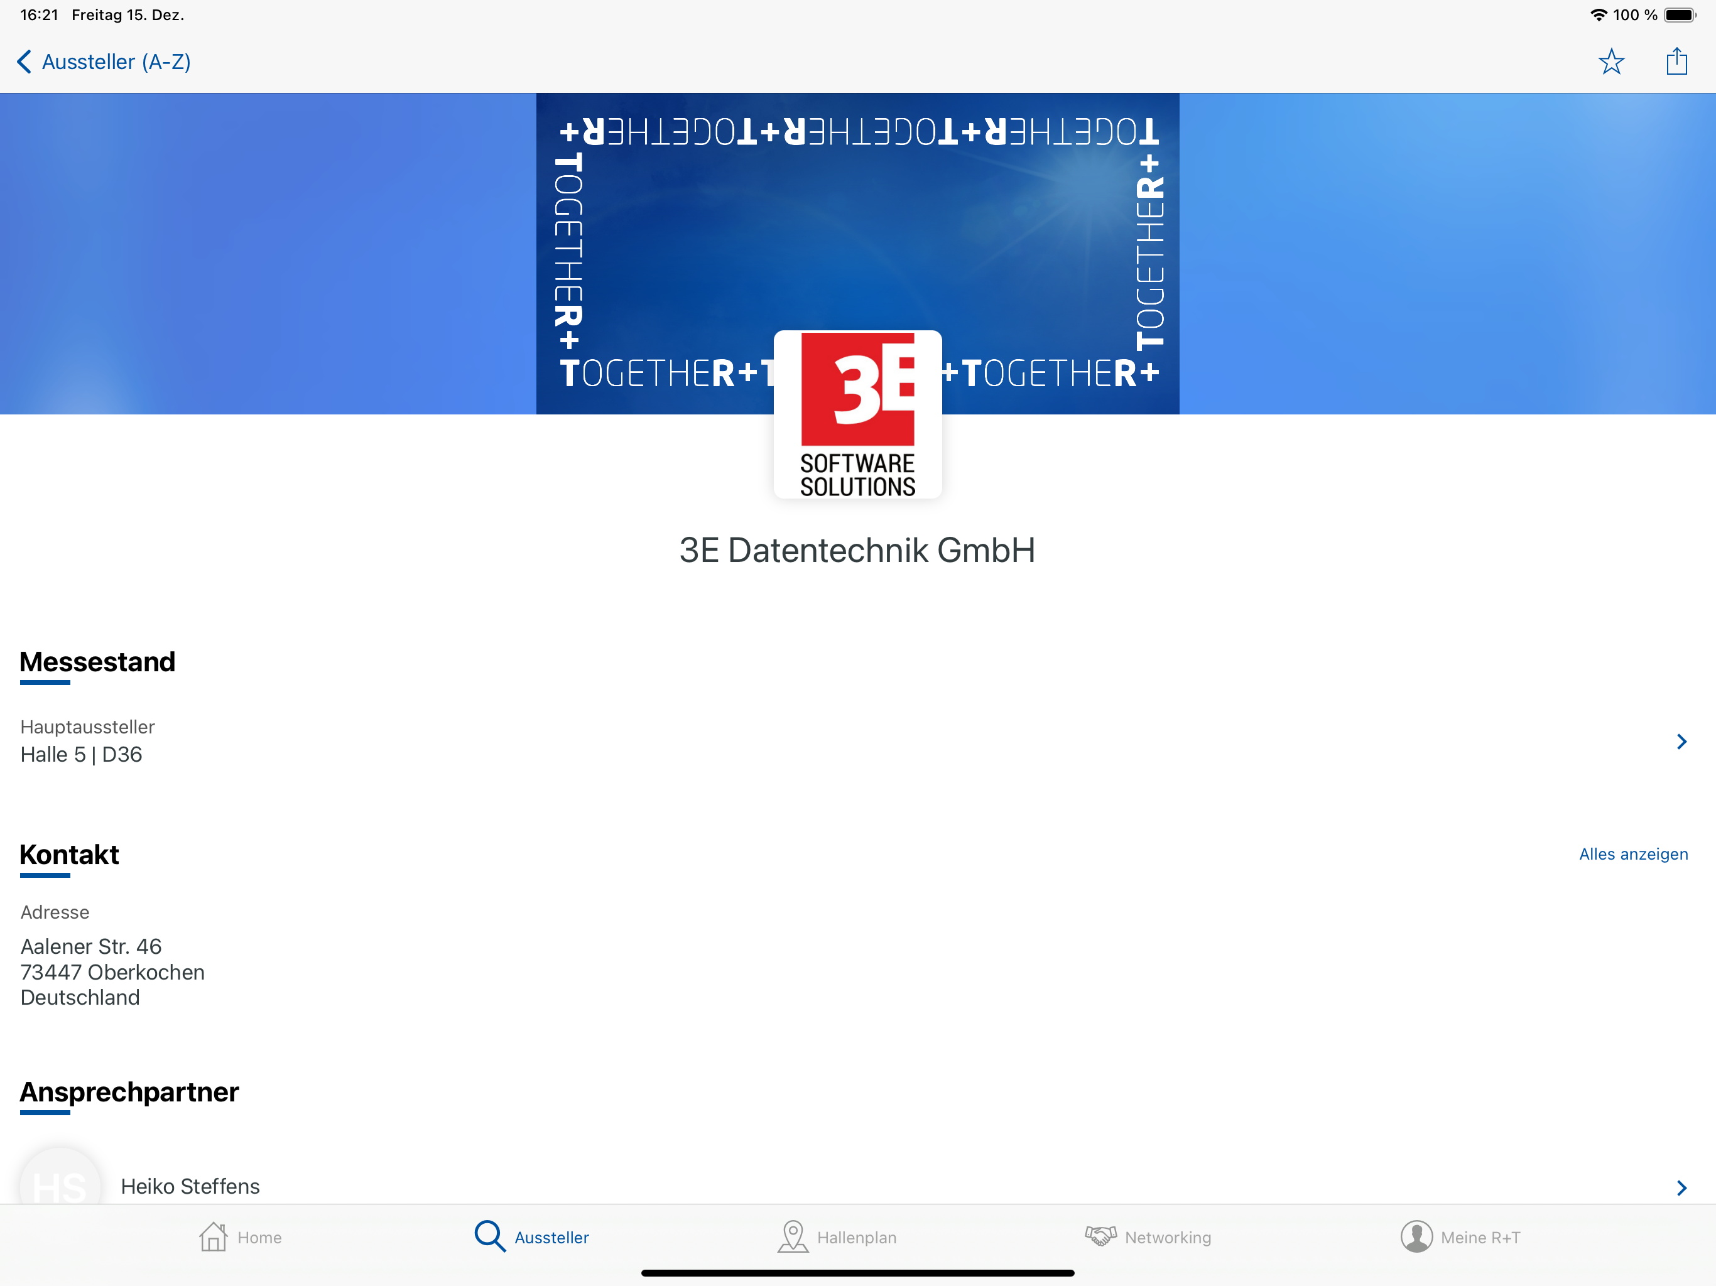Select the address line Aalener Str. 46
This screenshot has height=1286, width=1716.
pos(91,946)
